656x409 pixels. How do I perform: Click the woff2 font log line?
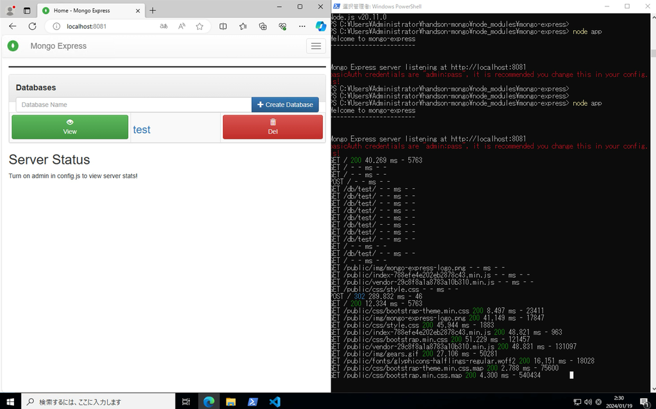(463, 360)
